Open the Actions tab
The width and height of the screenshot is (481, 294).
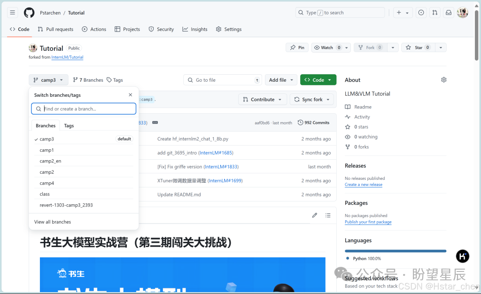(94, 29)
